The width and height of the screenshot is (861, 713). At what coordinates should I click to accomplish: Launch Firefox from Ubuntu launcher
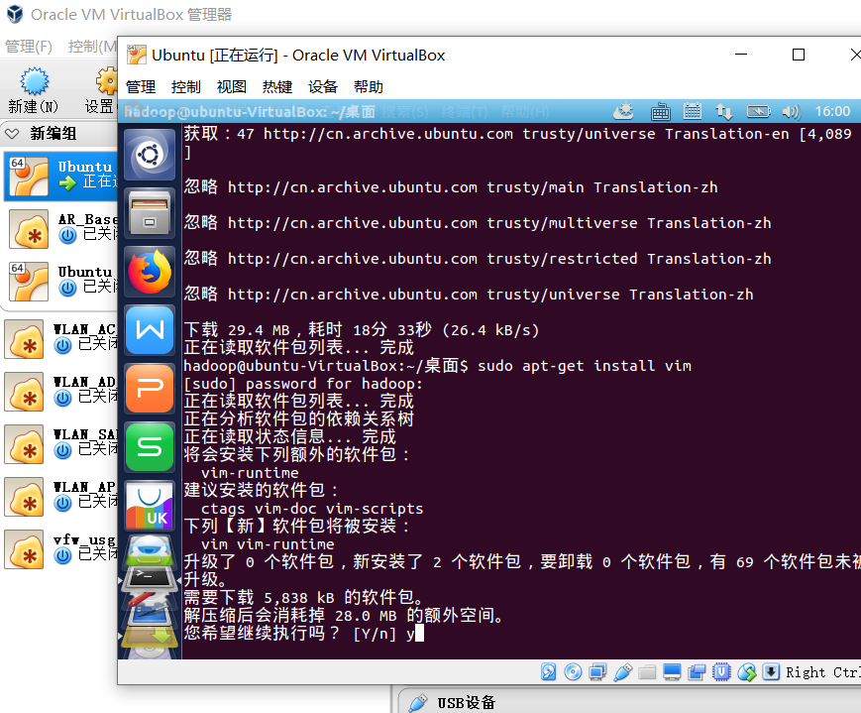pos(150,272)
